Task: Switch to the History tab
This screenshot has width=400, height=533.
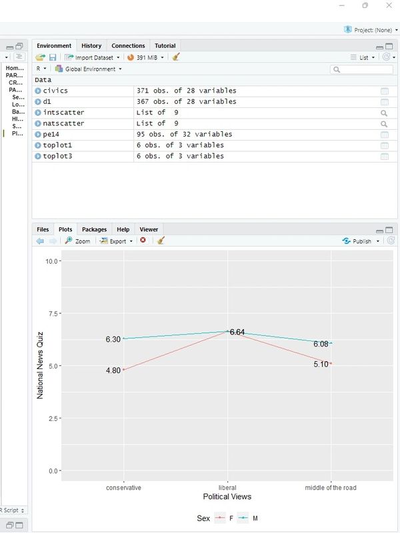Action: click(x=91, y=45)
